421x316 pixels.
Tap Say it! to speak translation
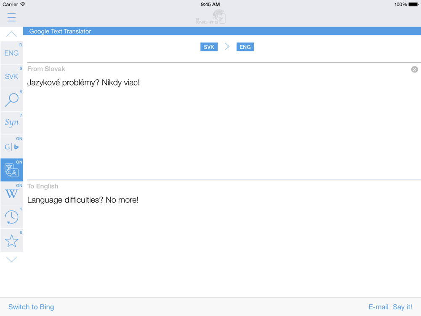(x=402, y=307)
